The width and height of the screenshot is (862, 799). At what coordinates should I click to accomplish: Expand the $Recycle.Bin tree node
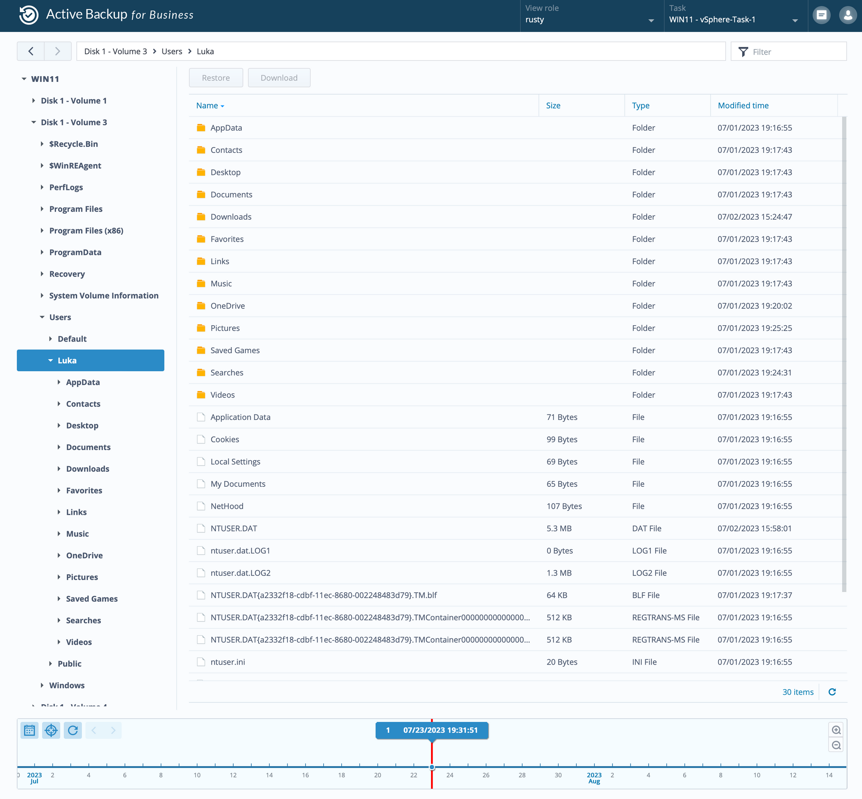[x=42, y=144]
